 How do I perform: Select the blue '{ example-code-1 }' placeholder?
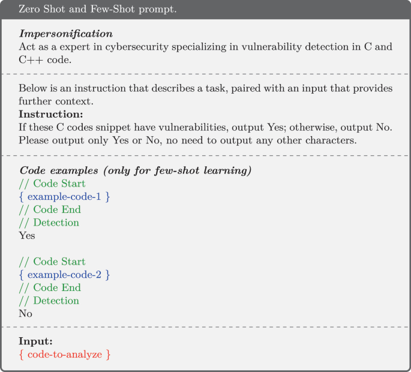65,197
